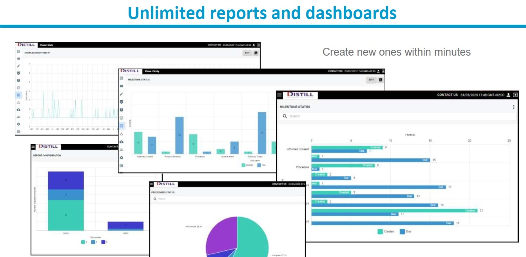Toggle the Due legend swatch in the horizontal bar chart
This screenshot has height=257, width=526.
click(403, 232)
